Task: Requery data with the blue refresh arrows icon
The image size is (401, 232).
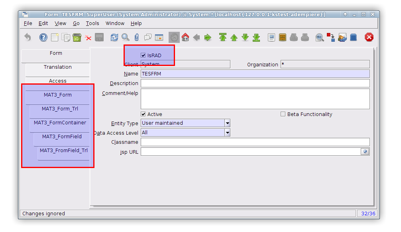Action: 114,37
